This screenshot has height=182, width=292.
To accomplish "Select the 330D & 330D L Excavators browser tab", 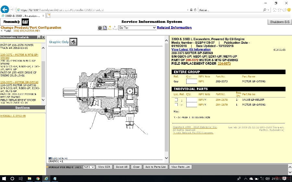I will coord(22,16).
